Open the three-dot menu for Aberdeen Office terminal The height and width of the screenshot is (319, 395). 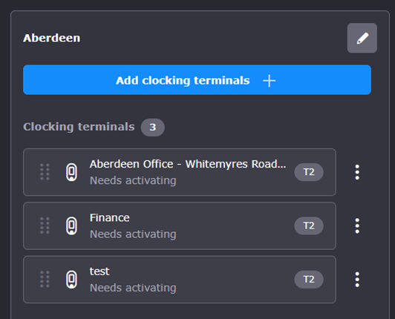357,172
